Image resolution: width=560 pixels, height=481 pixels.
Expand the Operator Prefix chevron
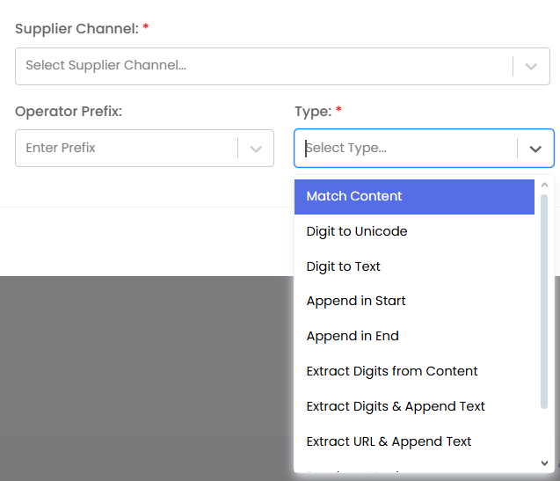coord(256,149)
